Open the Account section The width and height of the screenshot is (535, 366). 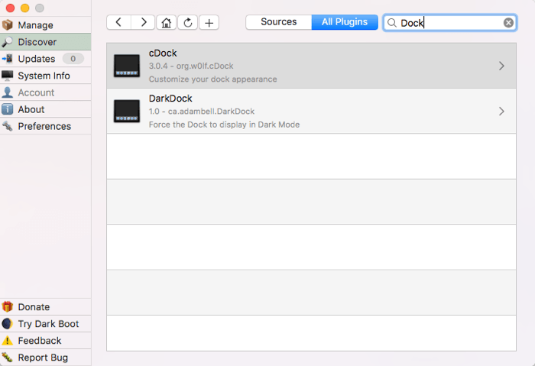45,92
